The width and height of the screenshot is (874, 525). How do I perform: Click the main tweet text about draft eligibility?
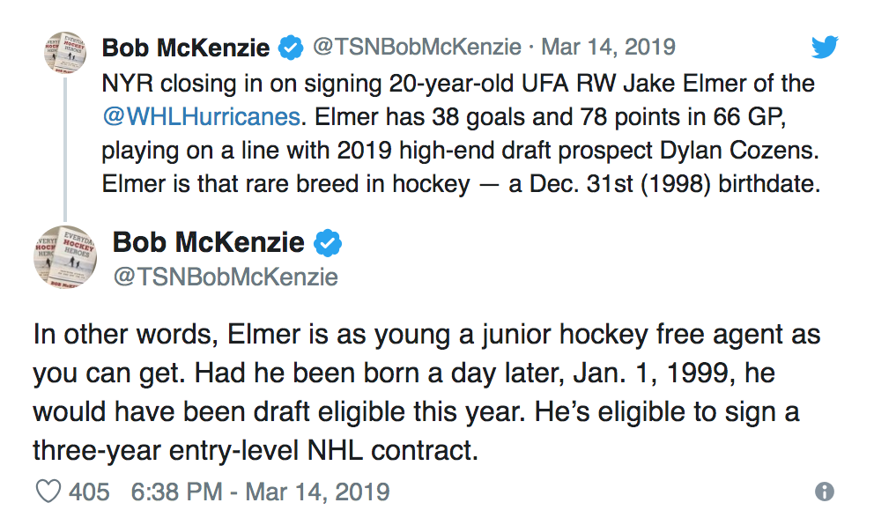tap(427, 392)
